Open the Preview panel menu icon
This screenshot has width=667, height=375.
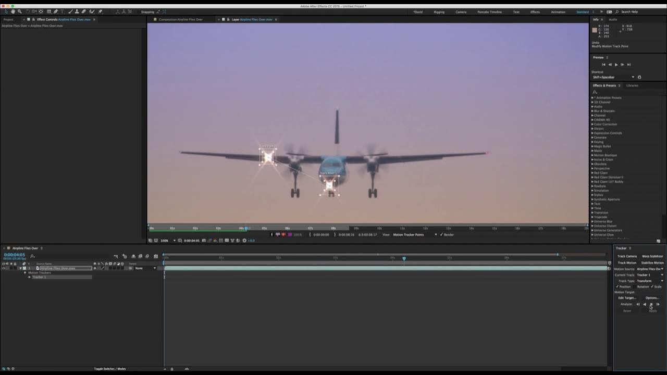(x=607, y=57)
